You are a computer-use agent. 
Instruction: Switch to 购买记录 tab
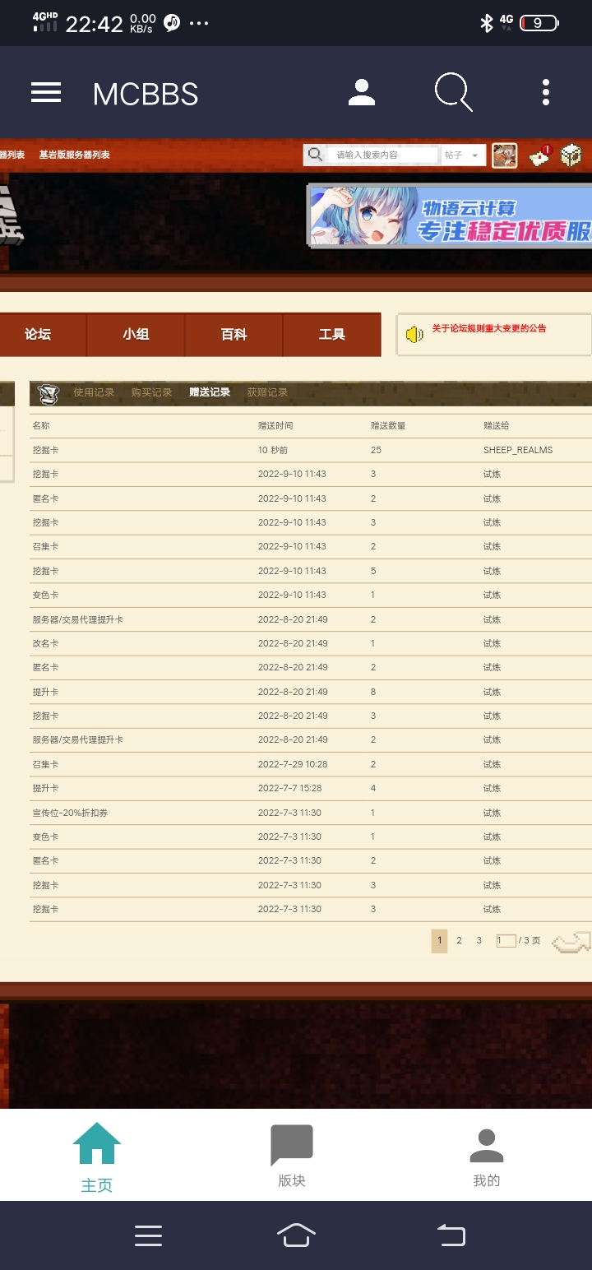click(x=151, y=392)
